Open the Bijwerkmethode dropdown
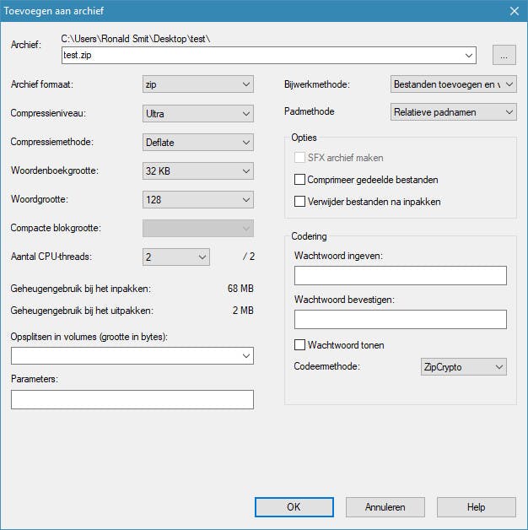This screenshot has height=530, width=528. click(454, 84)
